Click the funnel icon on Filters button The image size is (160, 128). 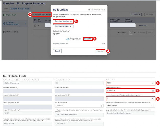(133, 14)
